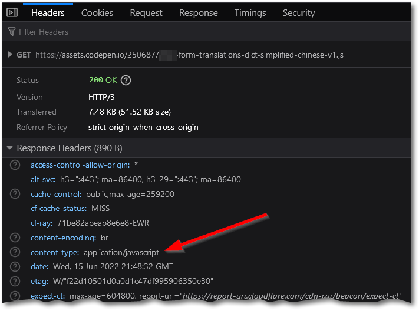Open the cloudflare report-uri link
The height and width of the screenshot is (311, 419).
pyautogui.click(x=292, y=296)
